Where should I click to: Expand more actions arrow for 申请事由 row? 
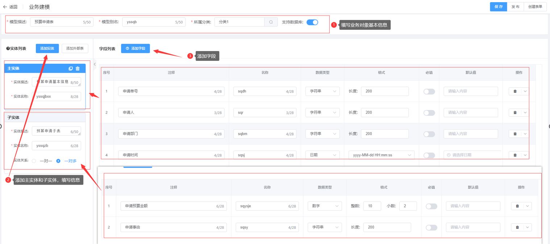(x=528, y=227)
